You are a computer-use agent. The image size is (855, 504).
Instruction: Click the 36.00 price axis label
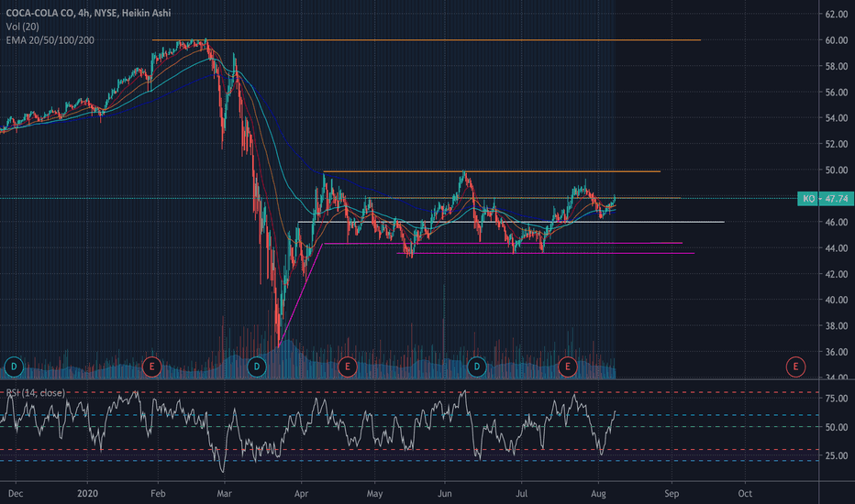pyautogui.click(x=836, y=352)
